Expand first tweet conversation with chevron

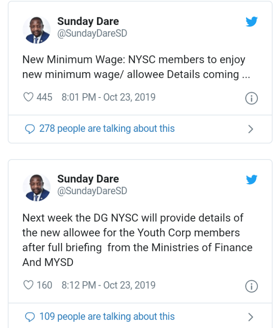[251, 129]
